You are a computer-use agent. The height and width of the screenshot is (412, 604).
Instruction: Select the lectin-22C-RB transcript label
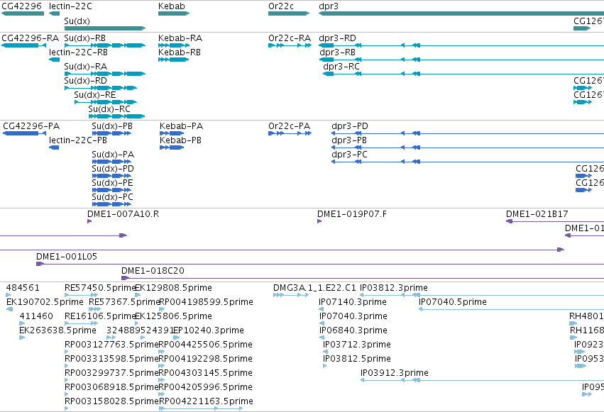(x=78, y=52)
